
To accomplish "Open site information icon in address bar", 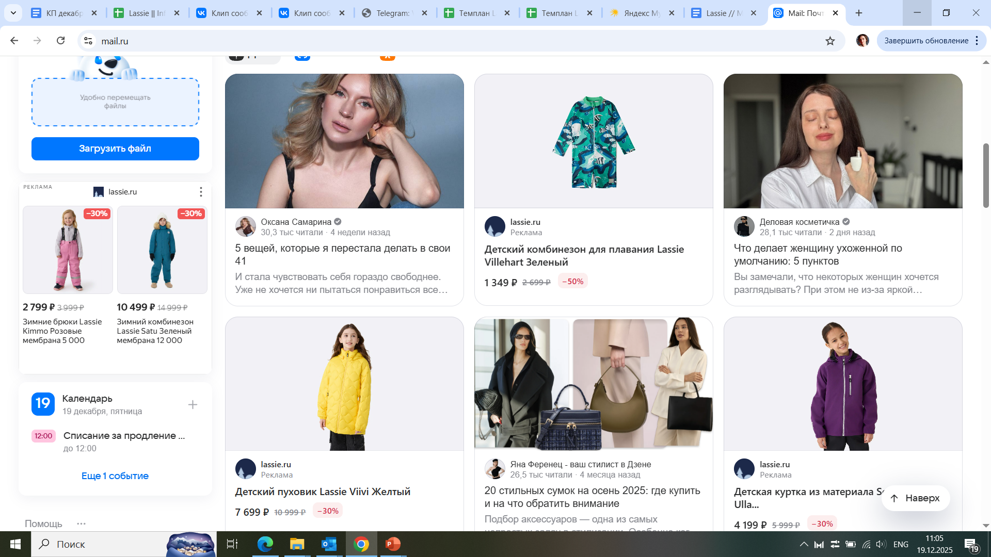I will pyautogui.click(x=88, y=41).
